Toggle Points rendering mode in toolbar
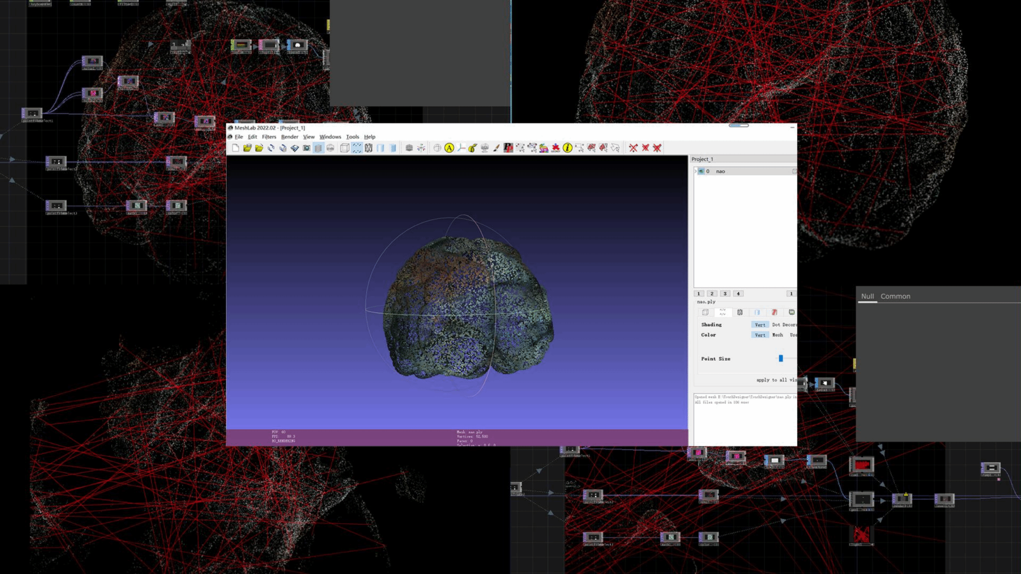The image size is (1021, 574). (356, 148)
